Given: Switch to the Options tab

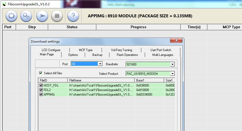Looking at the screenshot, I should (73, 55).
